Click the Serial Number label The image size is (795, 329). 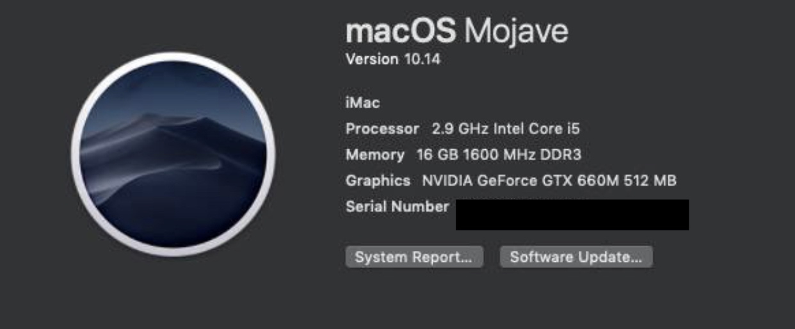(x=397, y=207)
